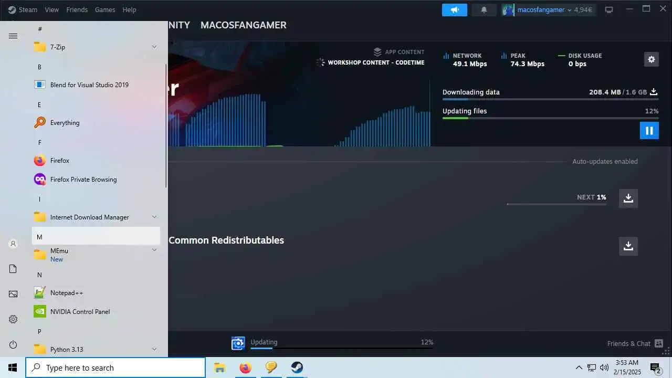Expand Internet Download Manager chevron
This screenshot has height=378, width=672.
click(154, 217)
